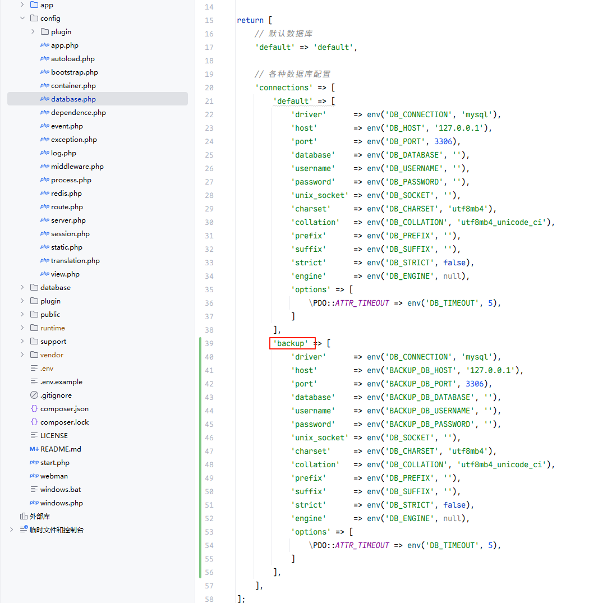Expand the database folder chevron

pyautogui.click(x=22, y=288)
